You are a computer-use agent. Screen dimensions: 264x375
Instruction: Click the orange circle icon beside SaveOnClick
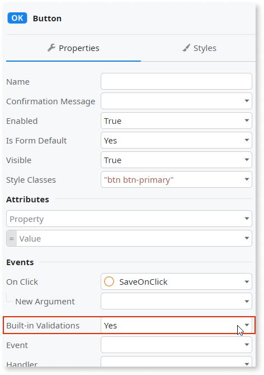(109, 281)
